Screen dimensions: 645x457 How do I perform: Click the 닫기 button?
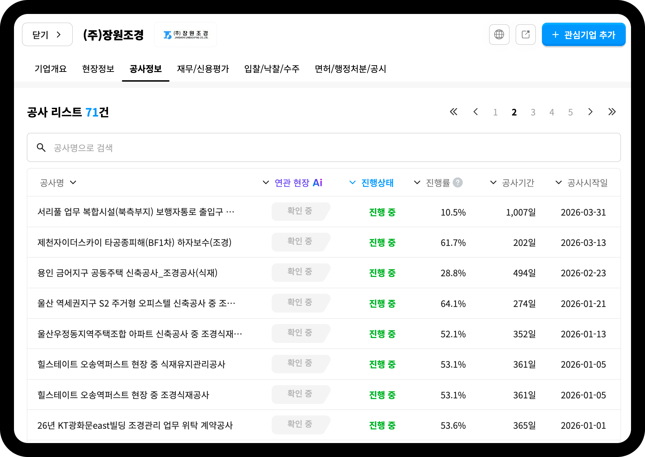pyautogui.click(x=47, y=35)
